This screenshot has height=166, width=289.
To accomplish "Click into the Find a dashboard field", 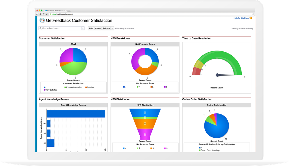I will (x=60, y=28).
